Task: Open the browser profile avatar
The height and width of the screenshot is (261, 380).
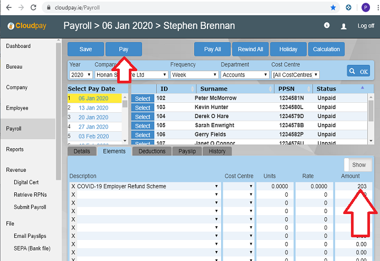Action: 365,8
